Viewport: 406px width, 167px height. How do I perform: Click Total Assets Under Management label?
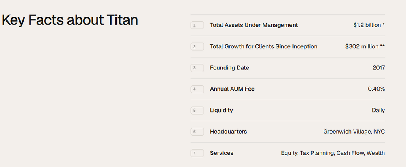click(254, 25)
